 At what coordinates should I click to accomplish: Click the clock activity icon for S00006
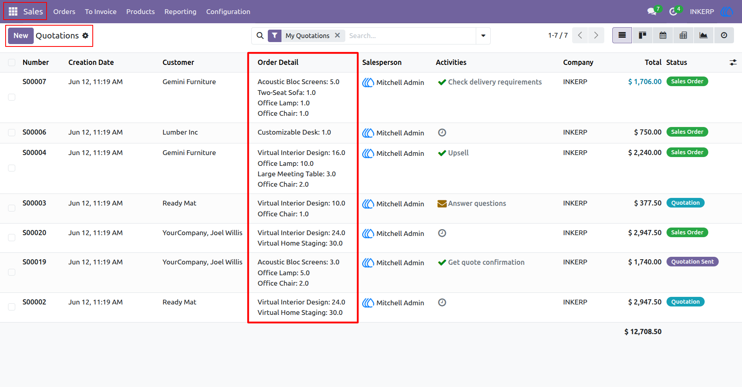click(442, 133)
